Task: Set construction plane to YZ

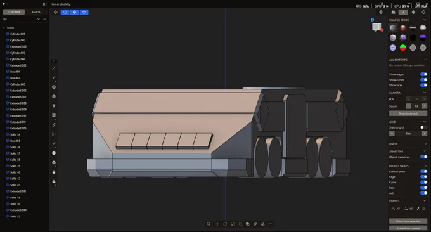Action: pyautogui.click(x=408, y=209)
